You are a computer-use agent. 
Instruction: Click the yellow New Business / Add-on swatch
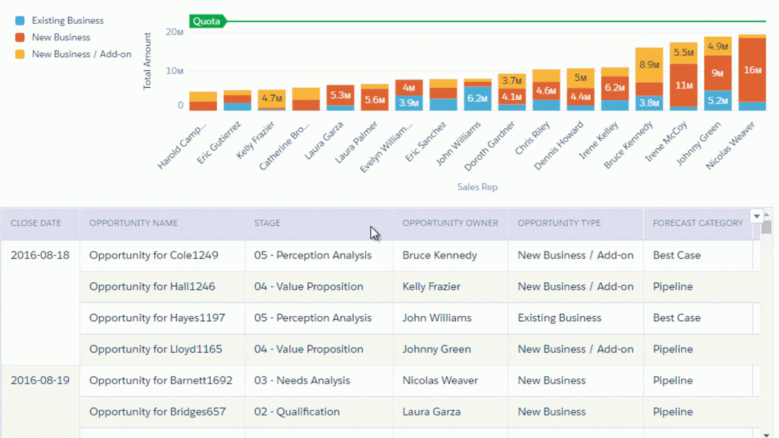[19, 54]
